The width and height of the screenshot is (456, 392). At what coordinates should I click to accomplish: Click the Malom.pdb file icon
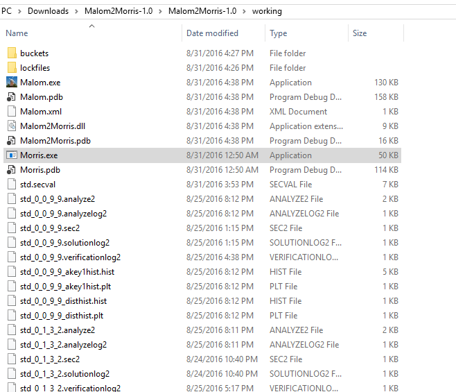(11, 97)
